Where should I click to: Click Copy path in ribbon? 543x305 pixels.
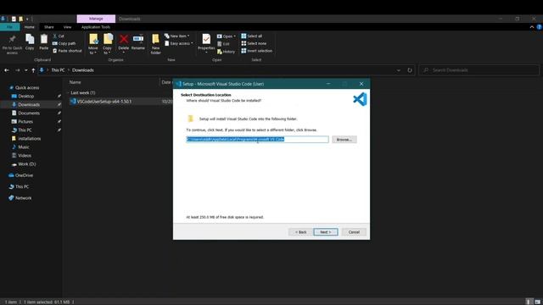(x=64, y=43)
